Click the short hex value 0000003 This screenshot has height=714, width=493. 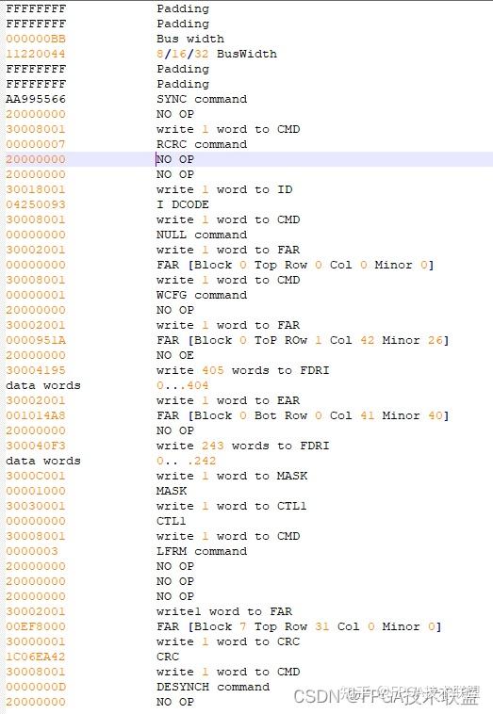click(32, 551)
